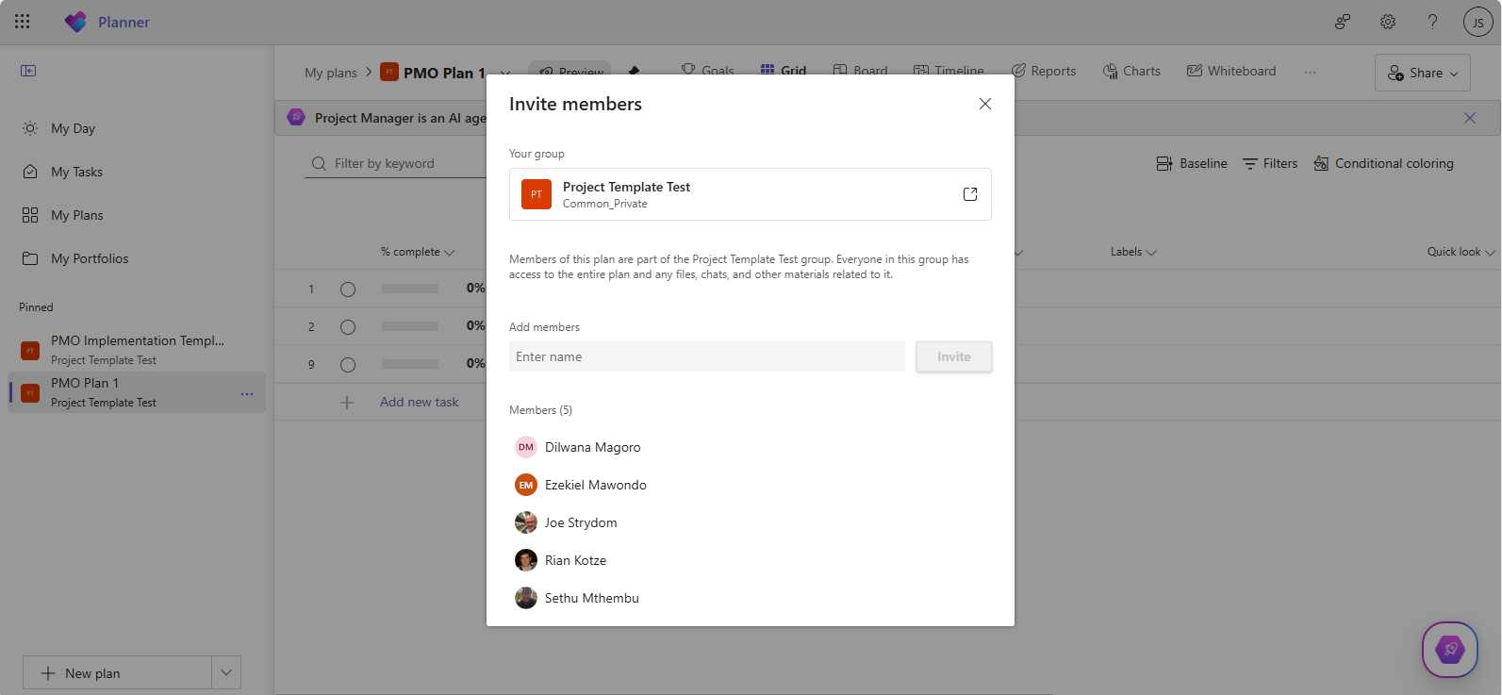Open more options for PMO Plan 1
Image resolution: width=1502 pixels, height=695 pixels.
(247, 393)
